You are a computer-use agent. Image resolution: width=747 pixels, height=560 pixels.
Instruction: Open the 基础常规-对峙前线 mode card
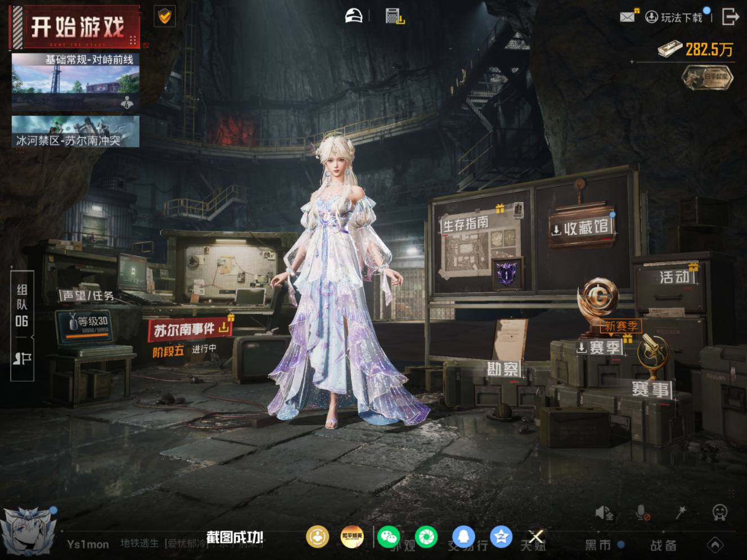coord(75,82)
